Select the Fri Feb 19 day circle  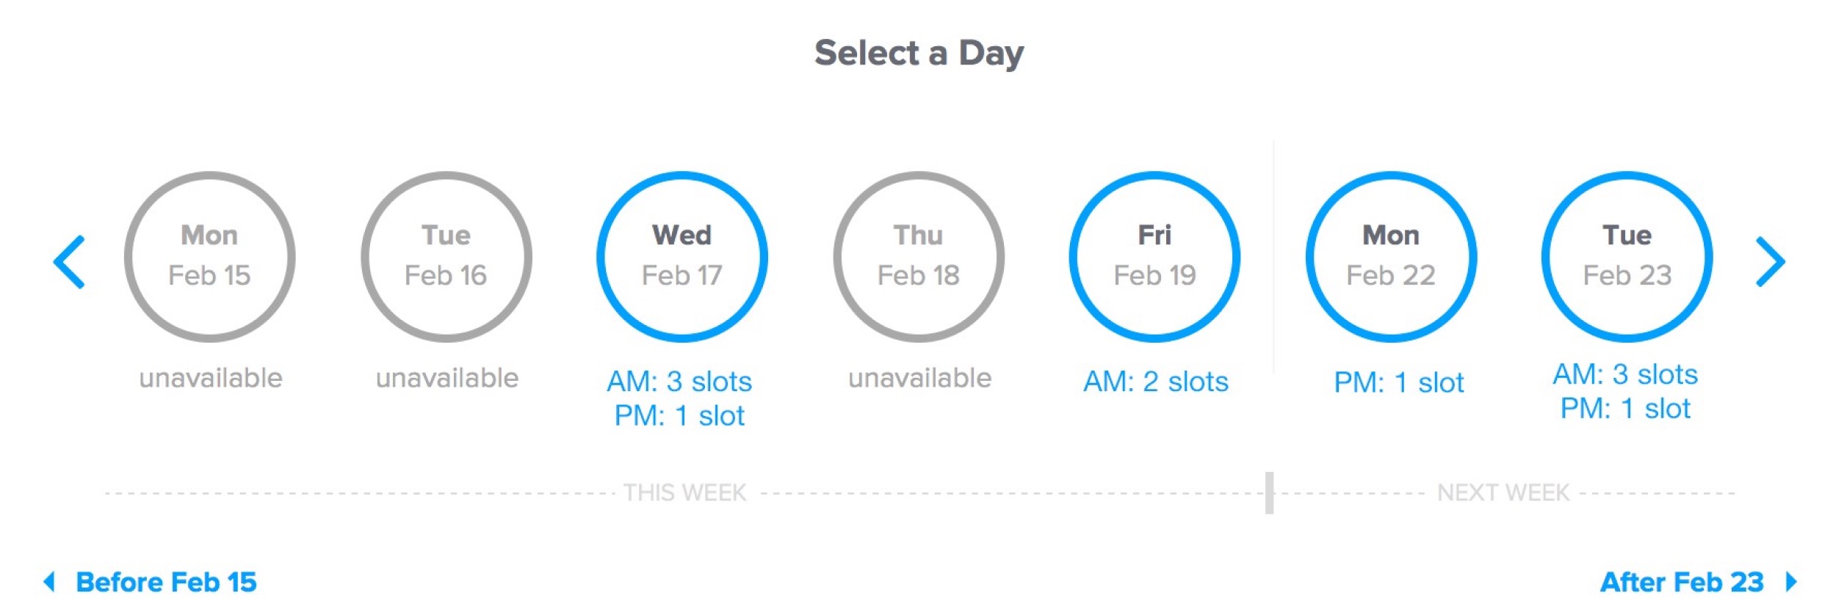[x=1154, y=257]
